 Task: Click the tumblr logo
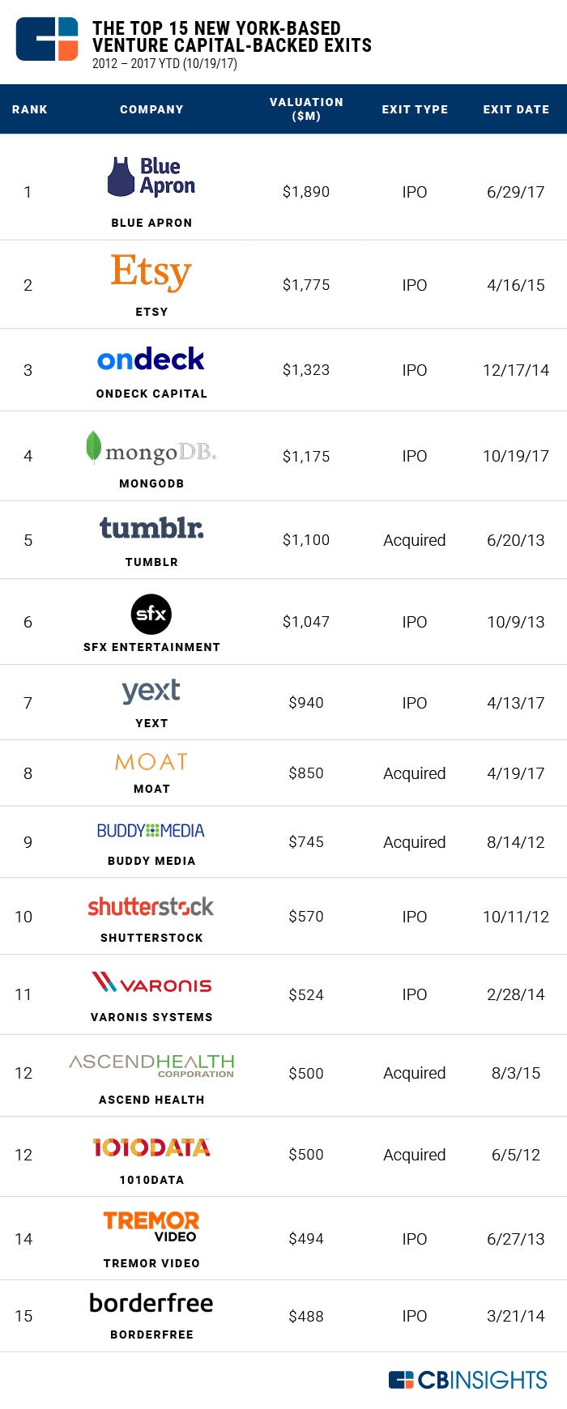tap(151, 528)
